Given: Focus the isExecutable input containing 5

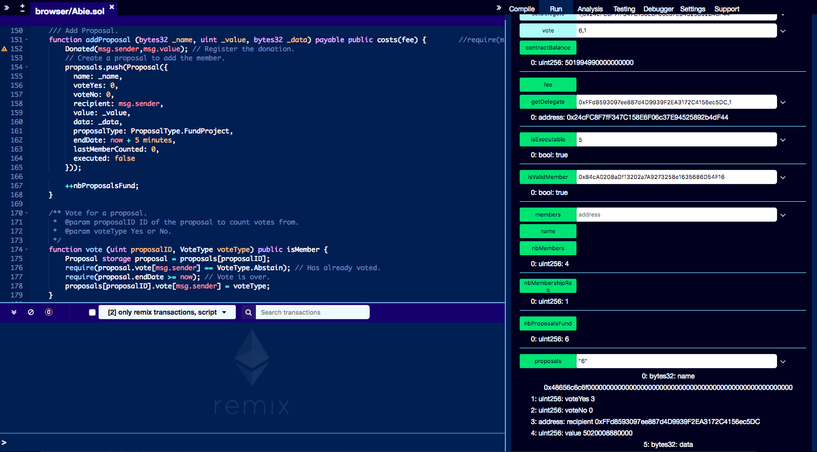Looking at the screenshot, I should [676, 140].
